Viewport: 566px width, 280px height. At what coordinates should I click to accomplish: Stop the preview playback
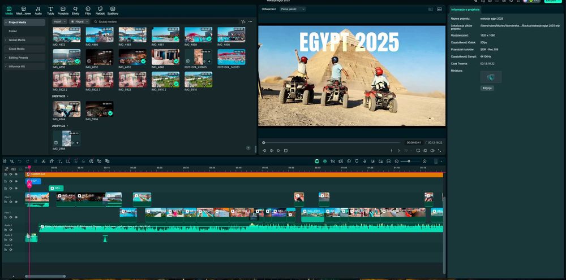[x=285, y=150]
